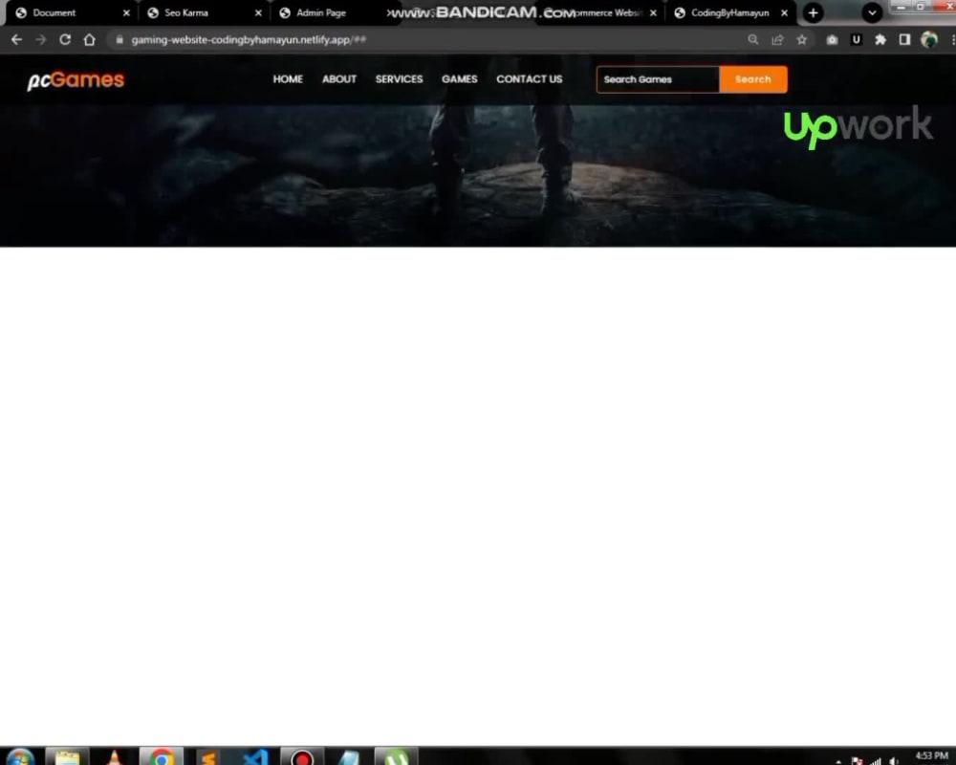The width and height of the screenshot is (956, 765).
Task: Open the SERVICES navigation link
Action: (399, 79)
